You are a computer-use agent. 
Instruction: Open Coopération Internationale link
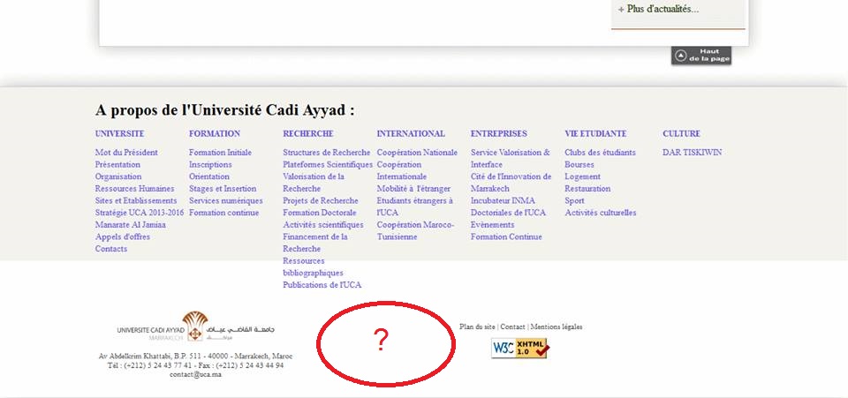[x=402, y=170]
